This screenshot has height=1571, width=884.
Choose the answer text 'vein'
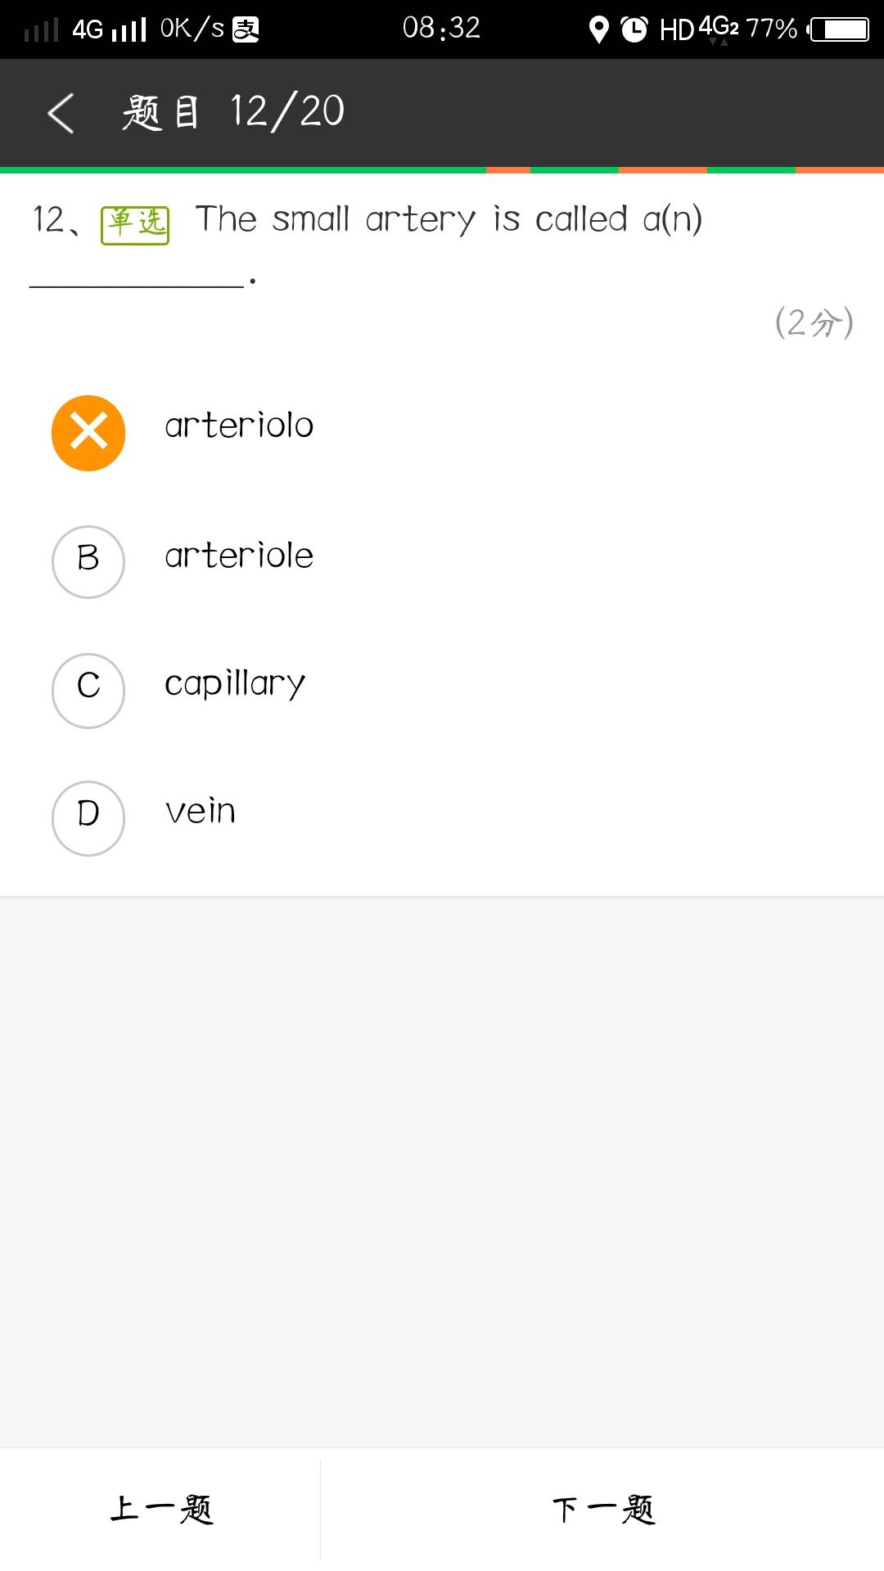point(201,812)
